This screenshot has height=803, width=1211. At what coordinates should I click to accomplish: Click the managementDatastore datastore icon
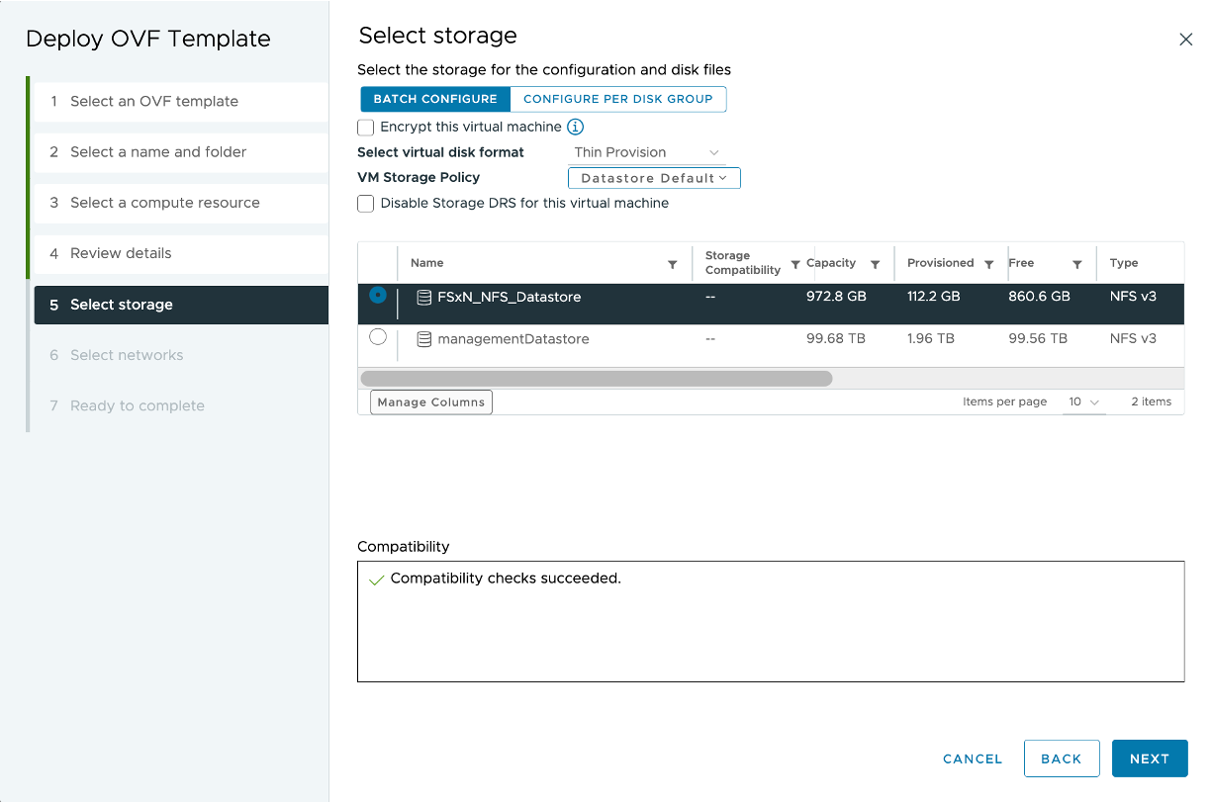point(423,339)
